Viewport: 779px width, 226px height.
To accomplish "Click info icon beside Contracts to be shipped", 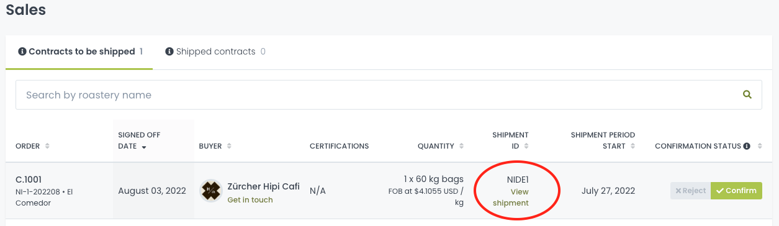I will 22,51.
